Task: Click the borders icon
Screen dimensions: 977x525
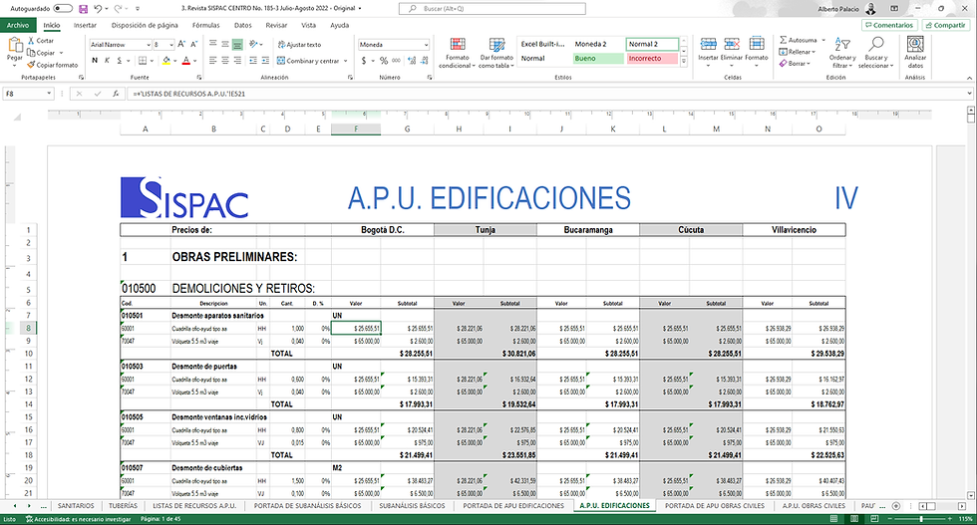Action: [142, 61]
